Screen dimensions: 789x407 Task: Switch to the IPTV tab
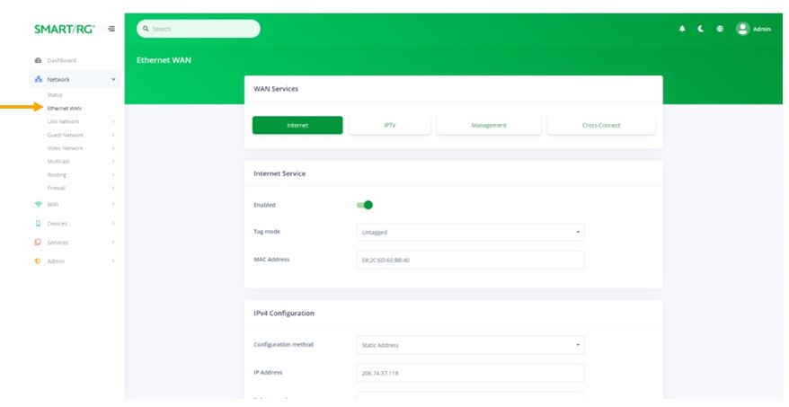tap(390, 125)
